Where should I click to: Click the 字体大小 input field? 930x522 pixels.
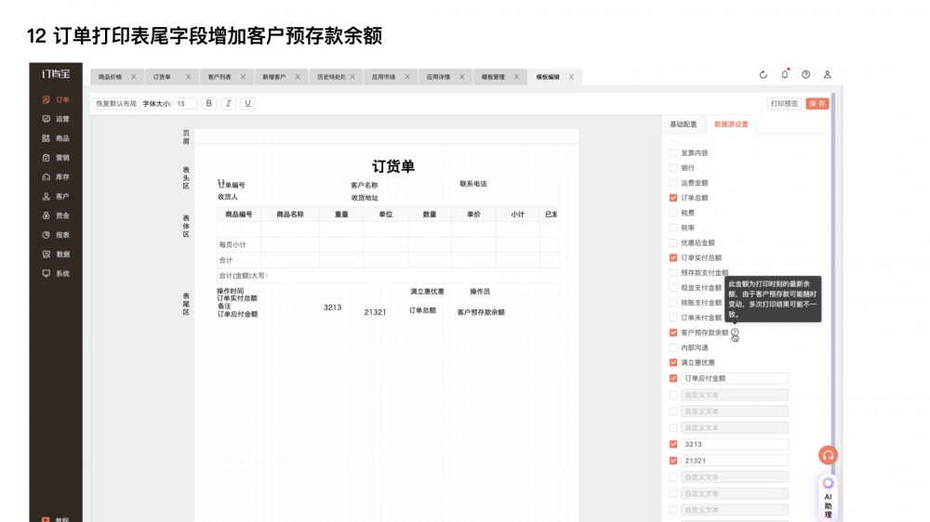coord(185,104)
